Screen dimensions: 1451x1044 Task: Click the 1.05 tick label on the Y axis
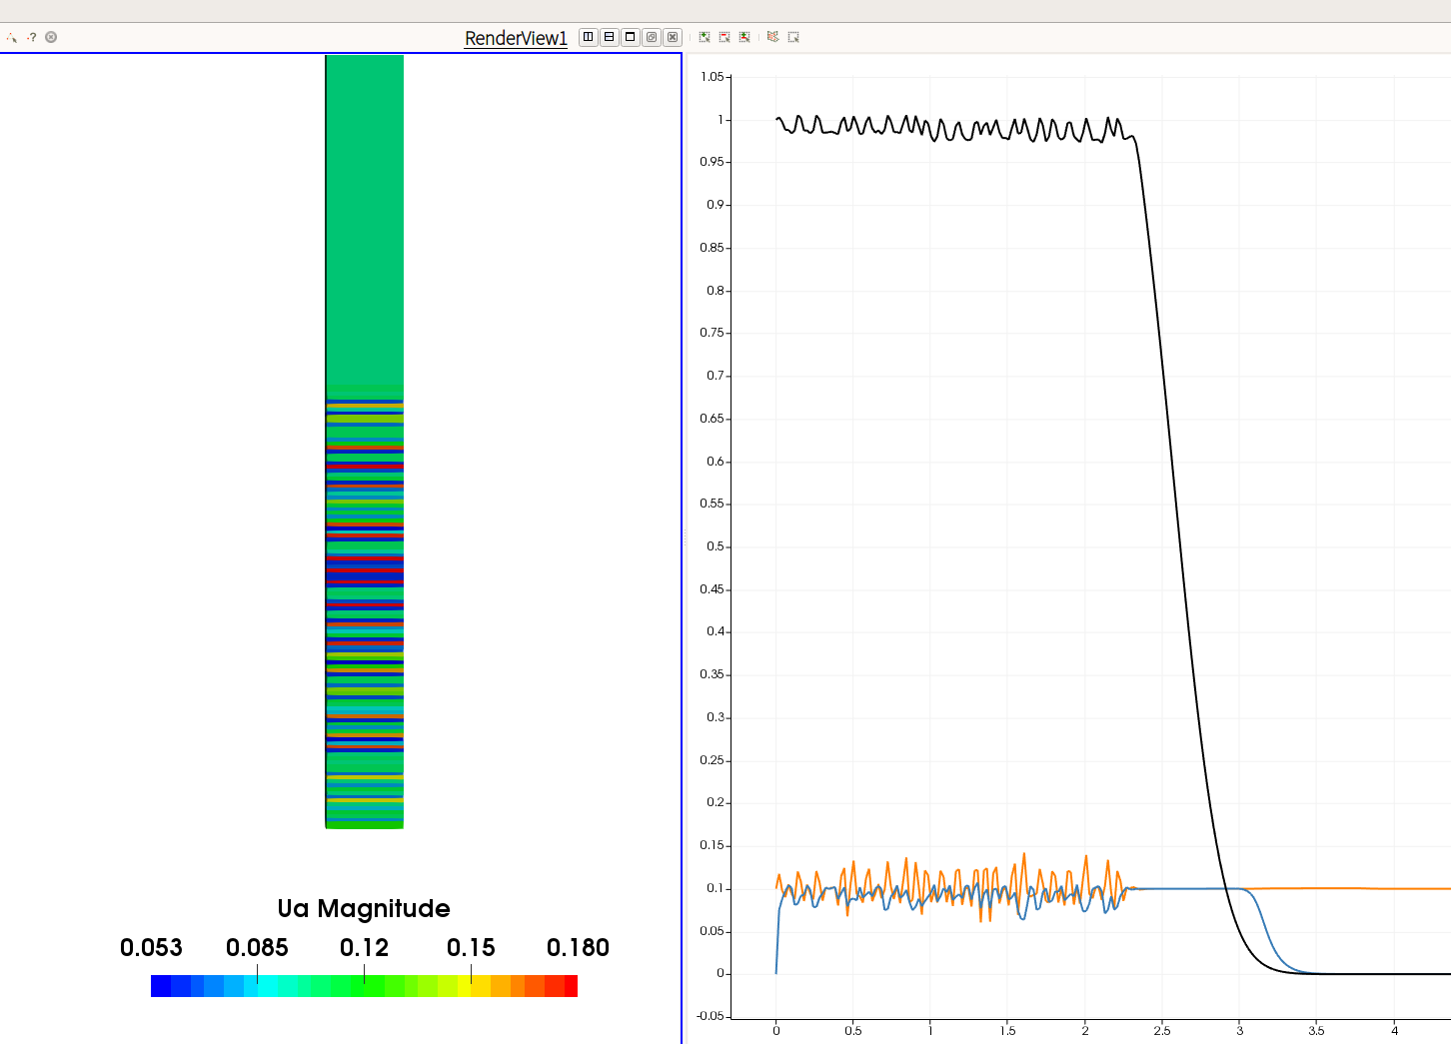[713, 77]
